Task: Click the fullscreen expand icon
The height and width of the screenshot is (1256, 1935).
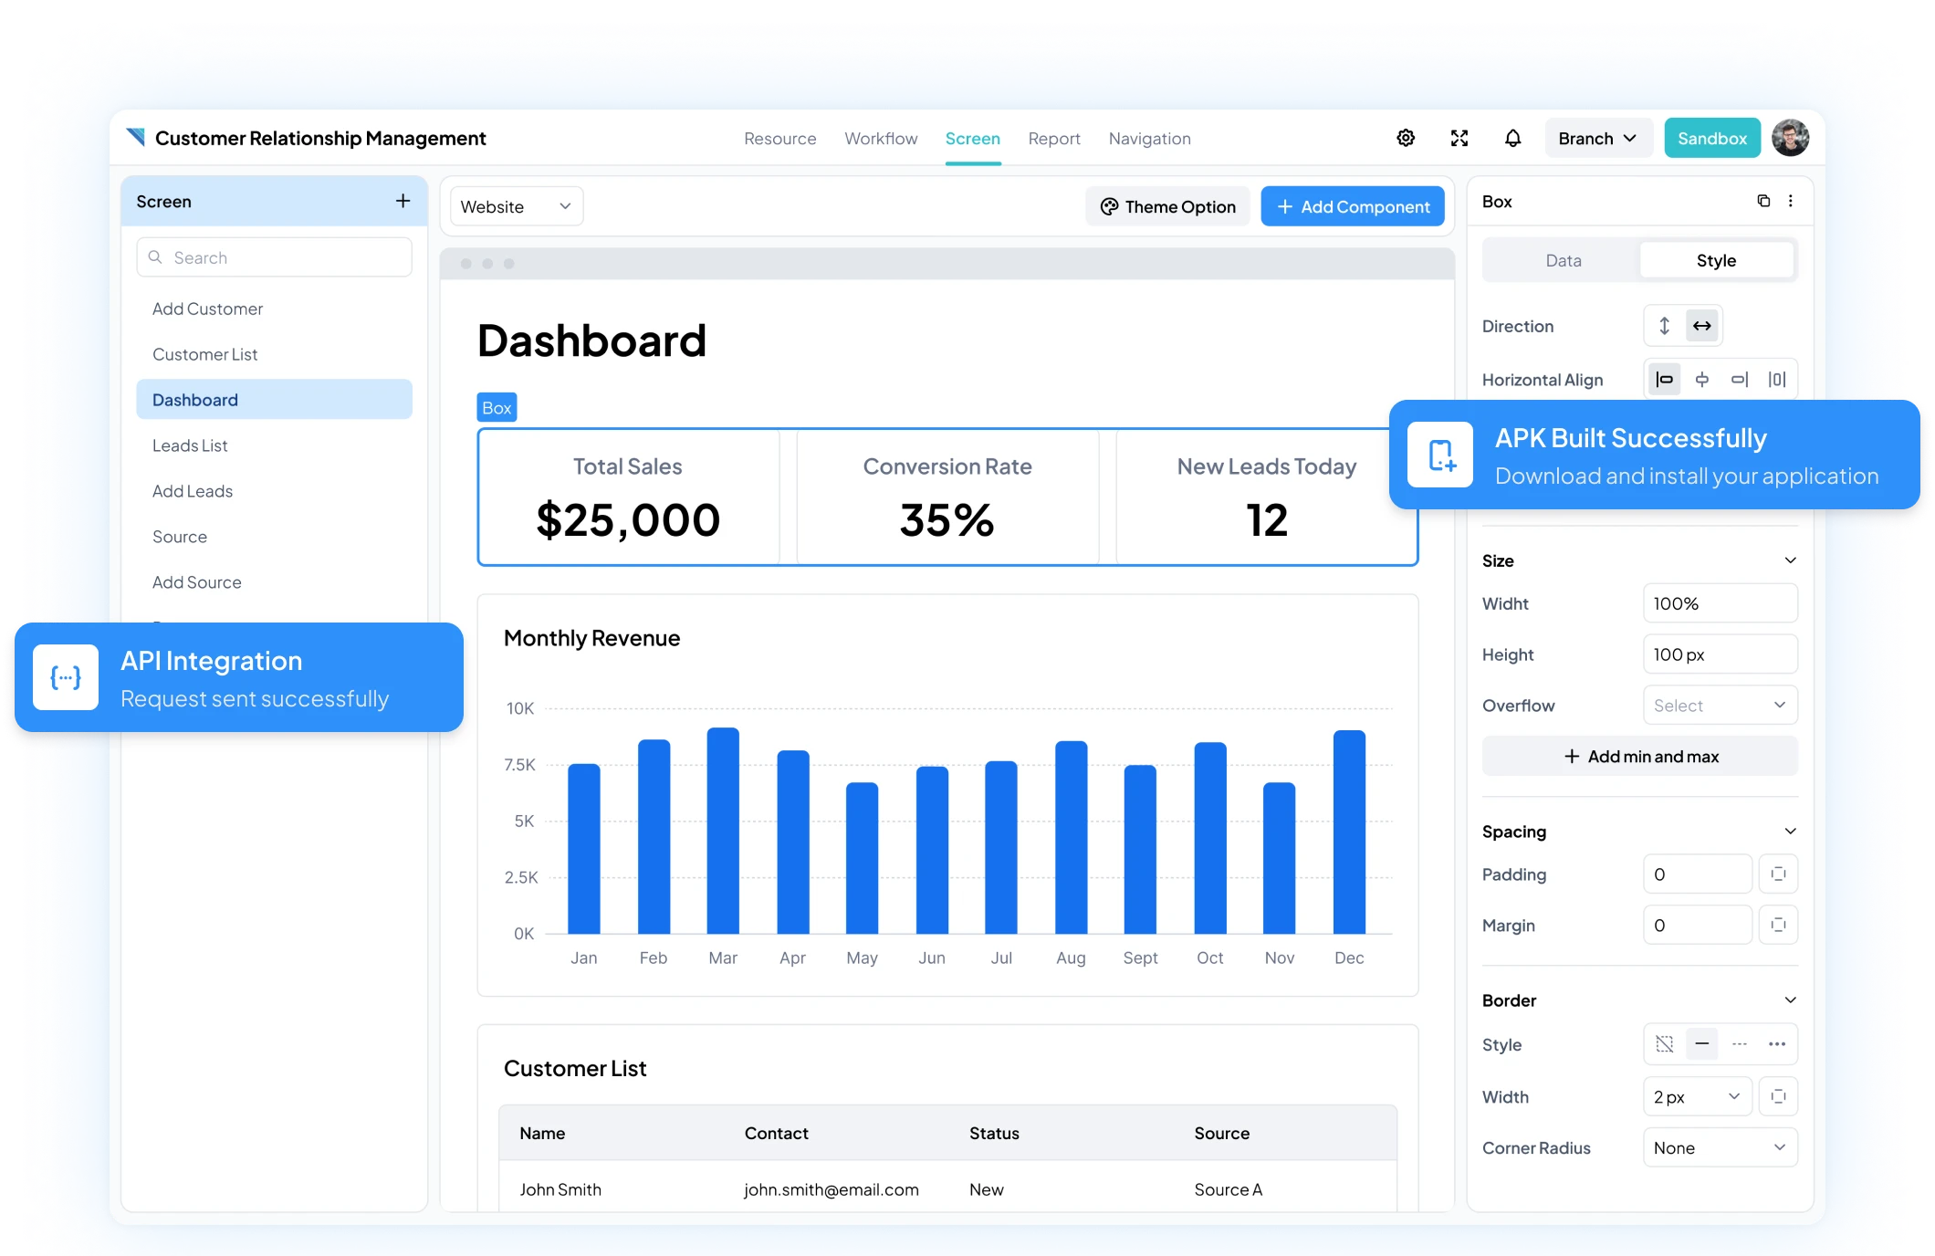Action: tap(1459, 138)
